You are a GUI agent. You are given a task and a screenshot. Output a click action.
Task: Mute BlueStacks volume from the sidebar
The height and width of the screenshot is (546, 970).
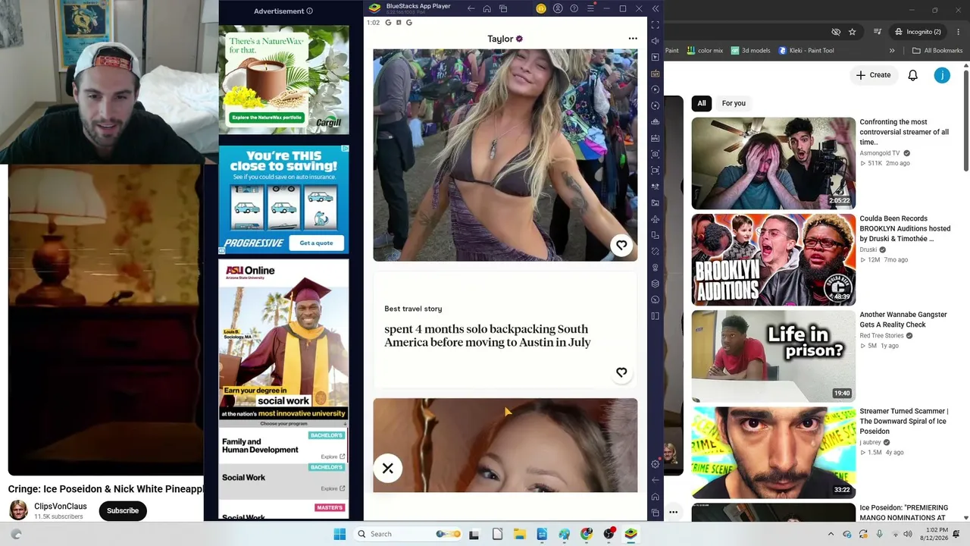pyautogui.click(x=656, y=41)
